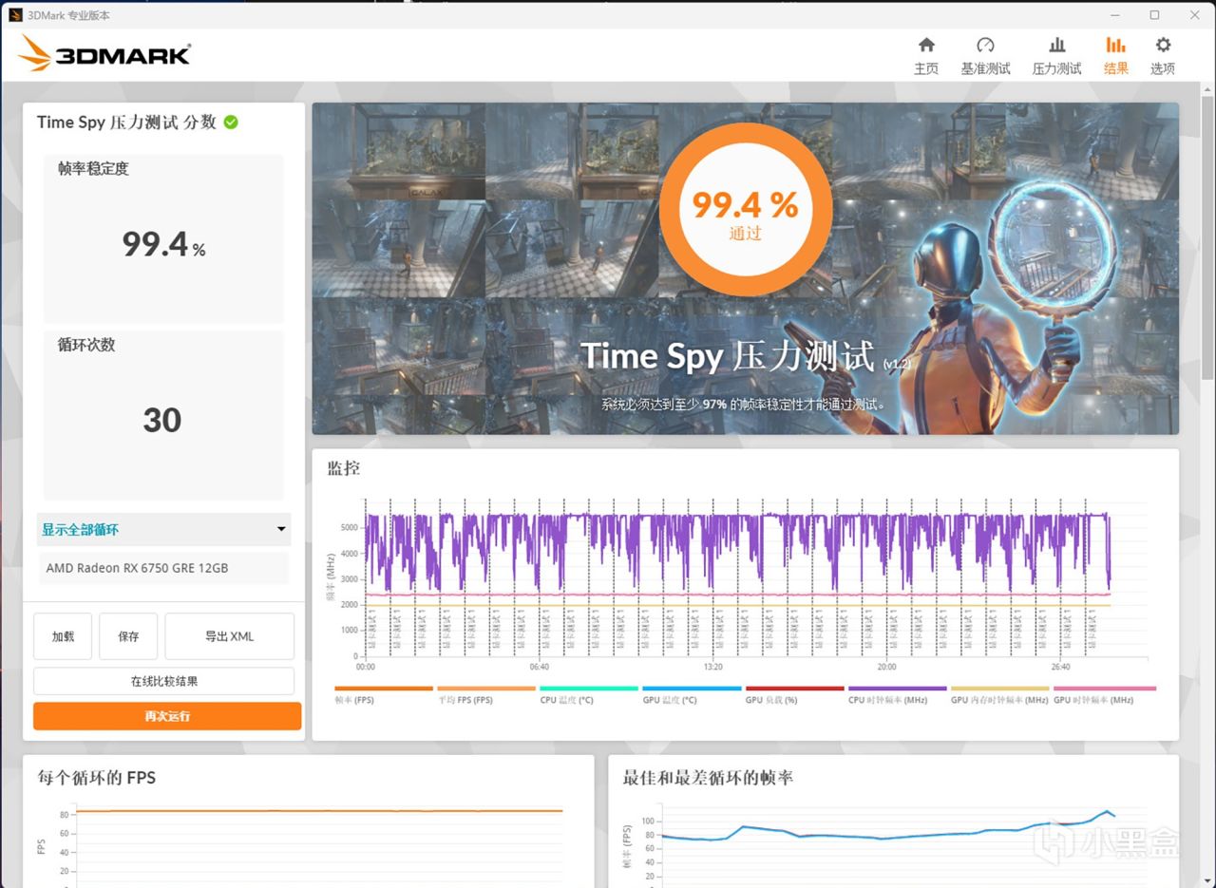The image size is (1216, 888).
Task: Click the 最佳和最差循环的帧率 heading
Action: tap(708, 777)
